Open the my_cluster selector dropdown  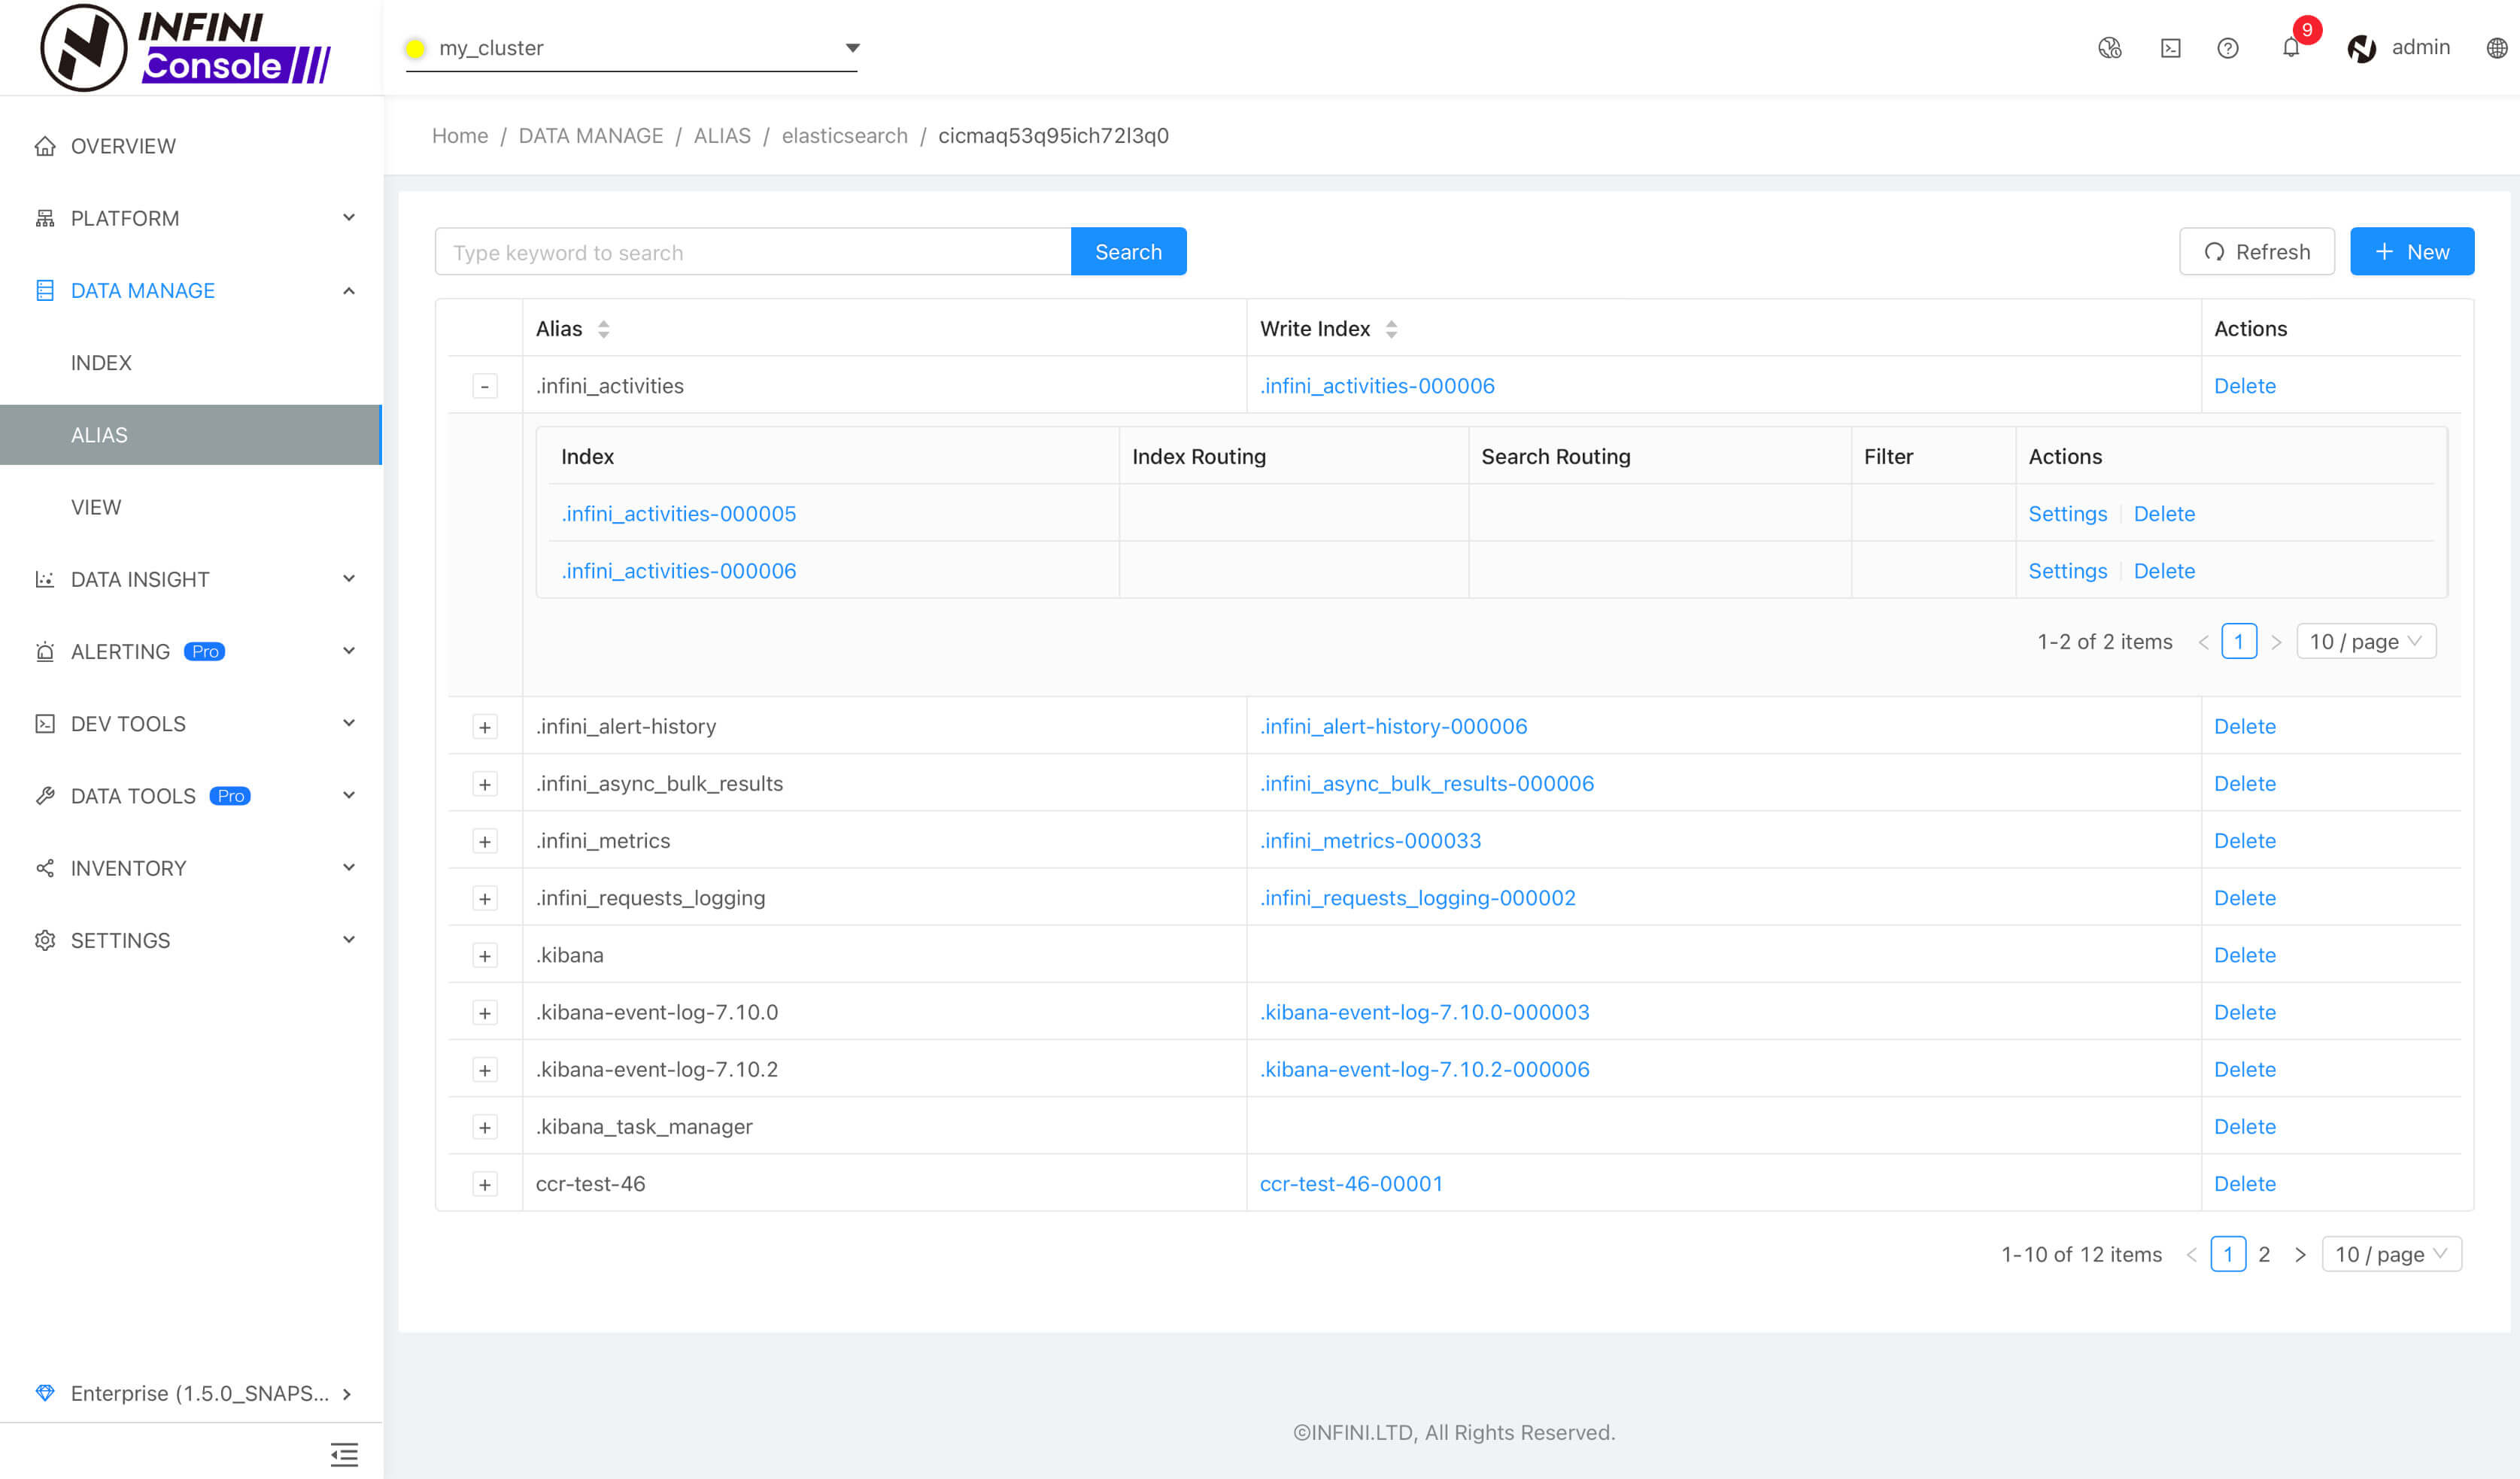pos(631,48)
